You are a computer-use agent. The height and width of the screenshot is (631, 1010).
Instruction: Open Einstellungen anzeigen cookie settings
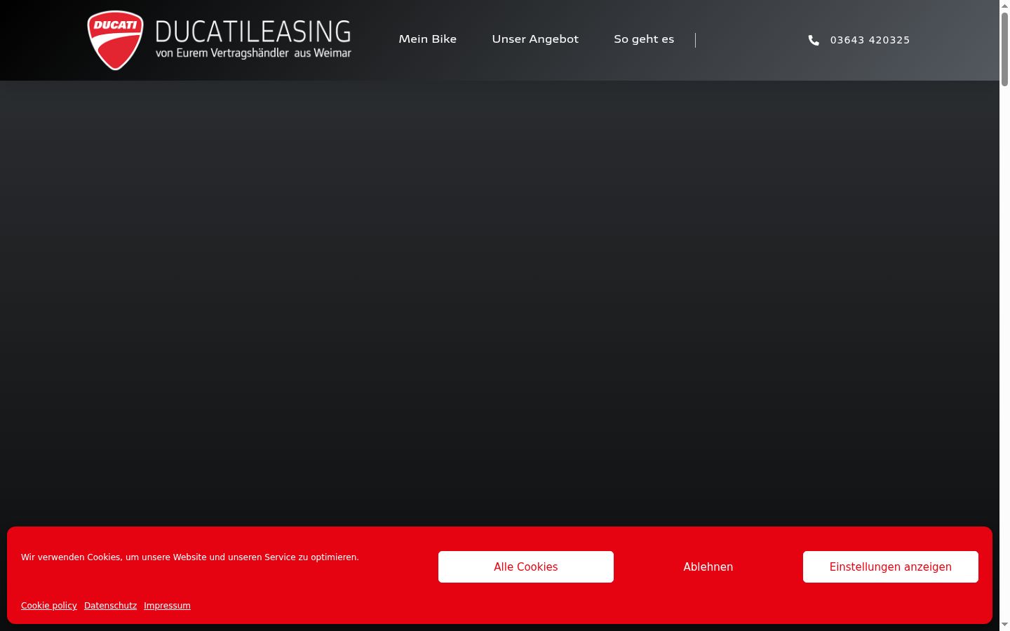[891, 566]
